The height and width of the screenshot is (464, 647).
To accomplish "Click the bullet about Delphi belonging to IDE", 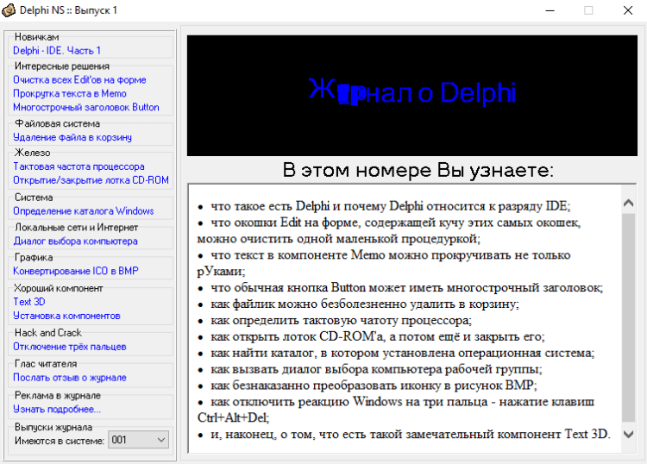I will pyautogui.click(x=384, y=206).
